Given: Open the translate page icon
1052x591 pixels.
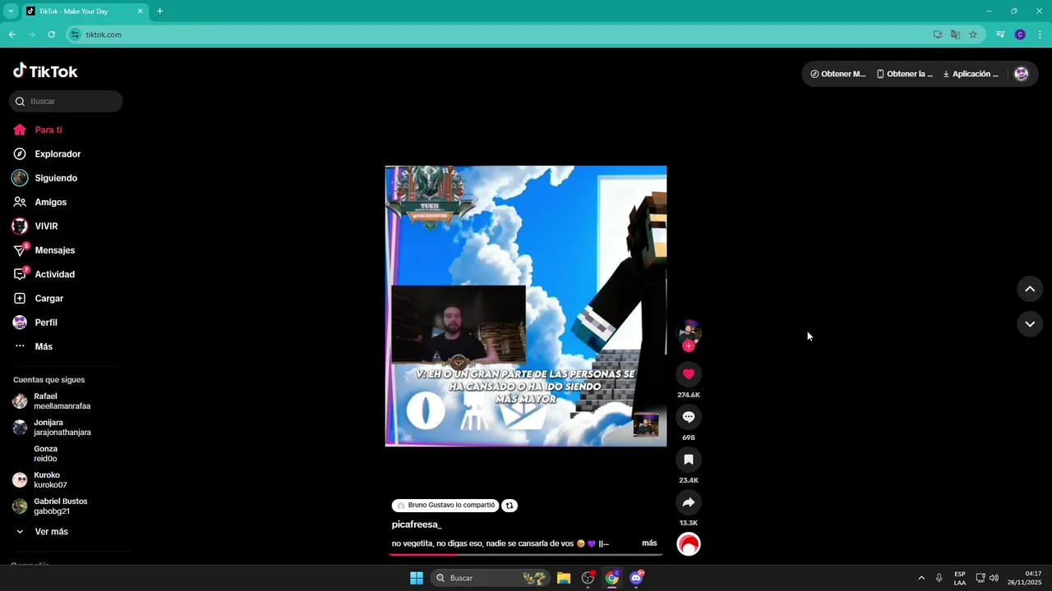Looking at the screenshot, I should point(955,34).
